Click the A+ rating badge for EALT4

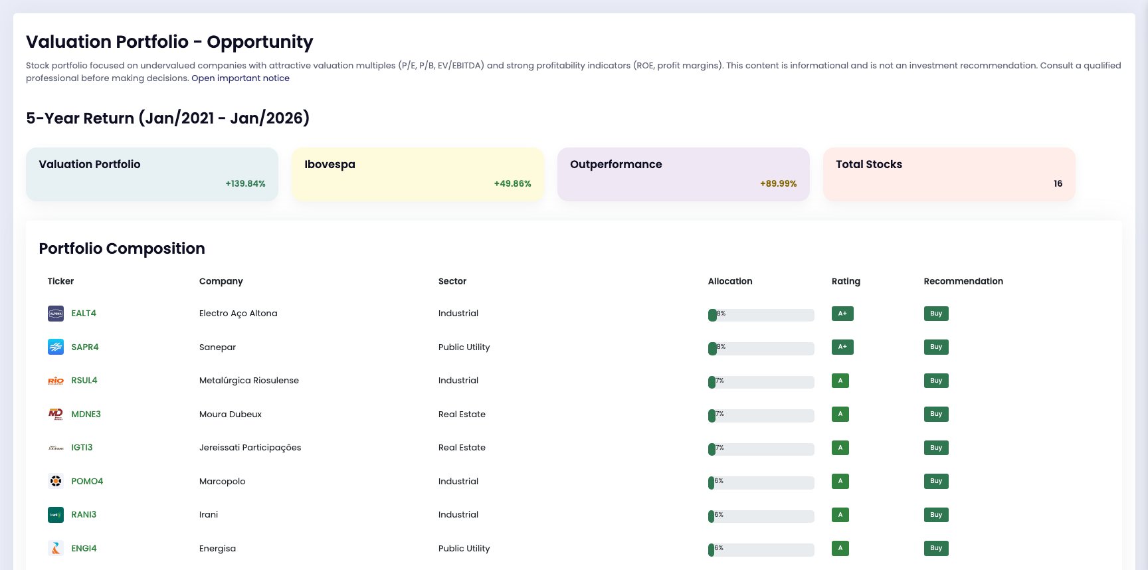pyautogui.click(x=842, y=314)
